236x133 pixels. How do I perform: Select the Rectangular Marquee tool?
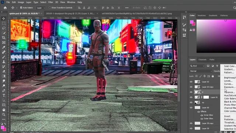coord(4,23)
